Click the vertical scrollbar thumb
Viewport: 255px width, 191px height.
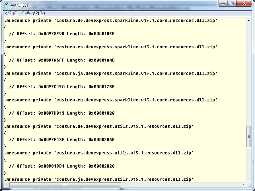[249, 137]
